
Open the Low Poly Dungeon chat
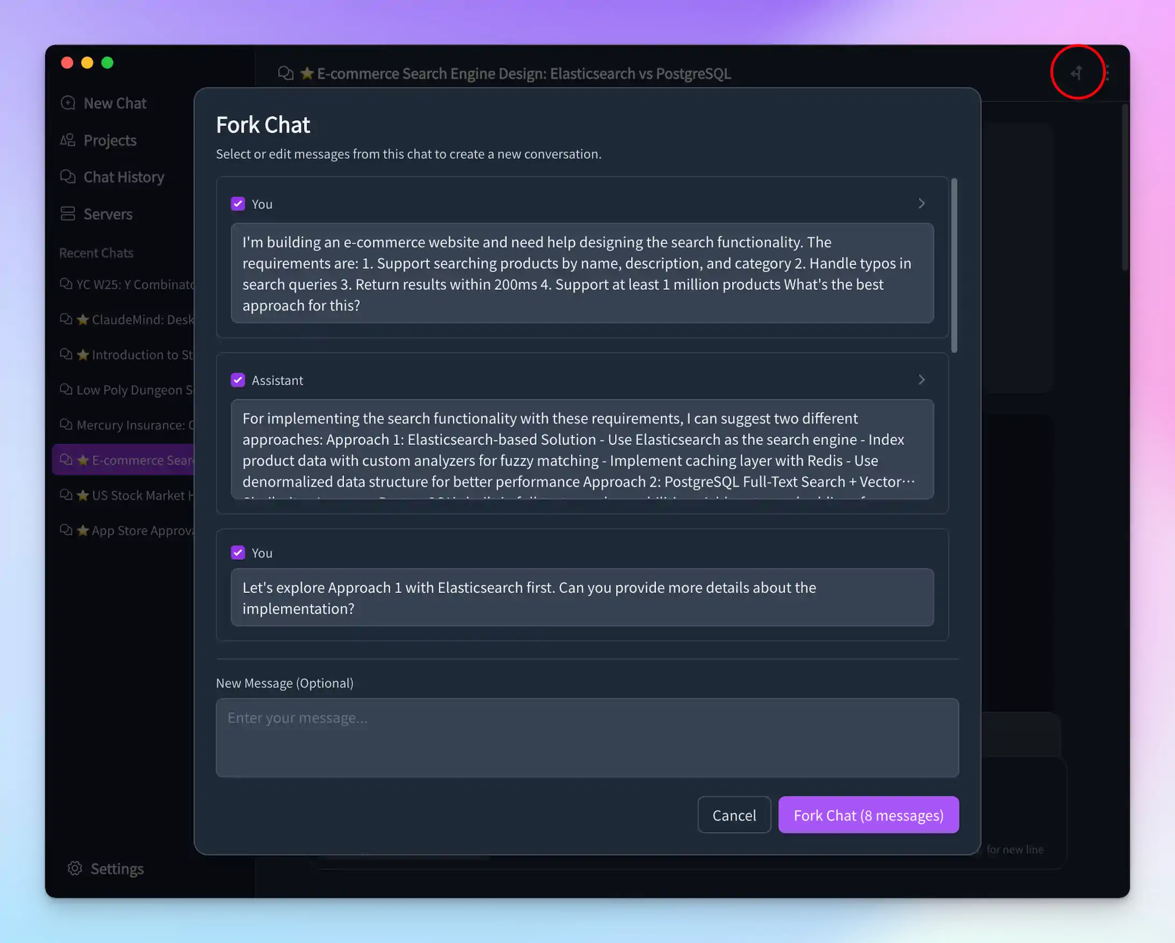(x=131, y=390)
